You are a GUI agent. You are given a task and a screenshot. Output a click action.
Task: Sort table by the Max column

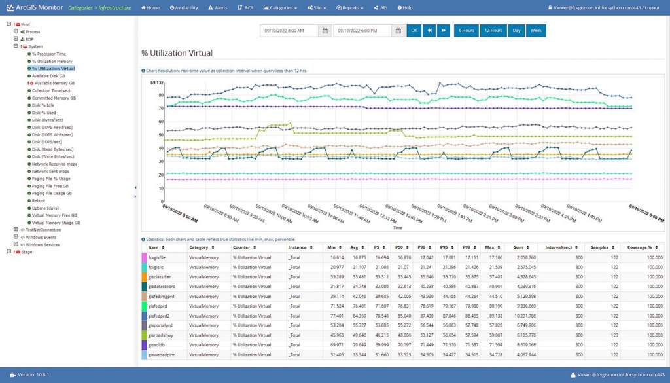(490, 247)
